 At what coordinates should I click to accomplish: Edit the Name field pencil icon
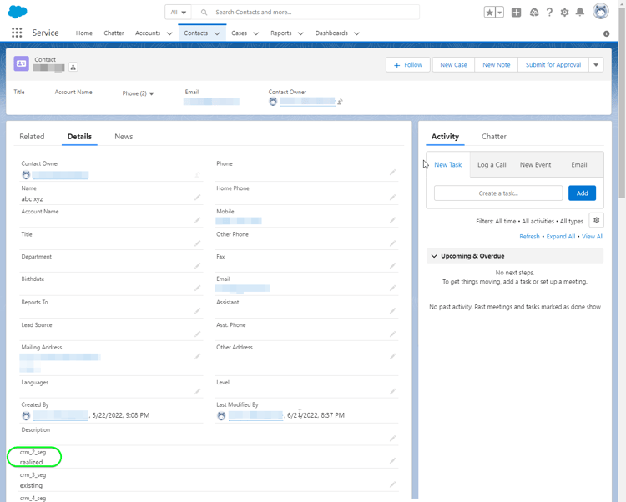[x=198, y=198]
